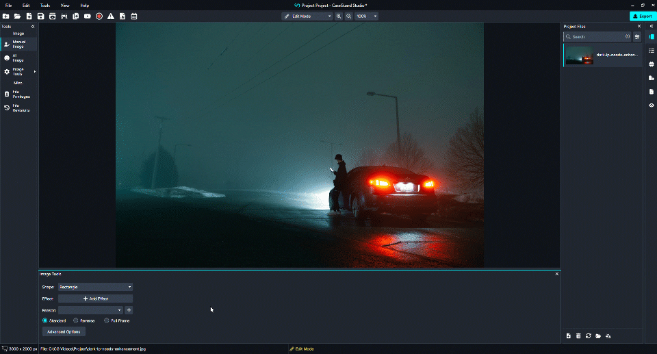The height and width of the screenshot is (354, 657).
Task: Click the Export button
Action: coord(643,16)
